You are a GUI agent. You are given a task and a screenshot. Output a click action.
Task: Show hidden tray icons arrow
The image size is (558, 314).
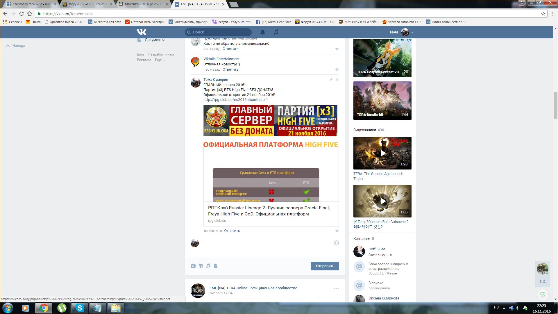pos(504,308)
